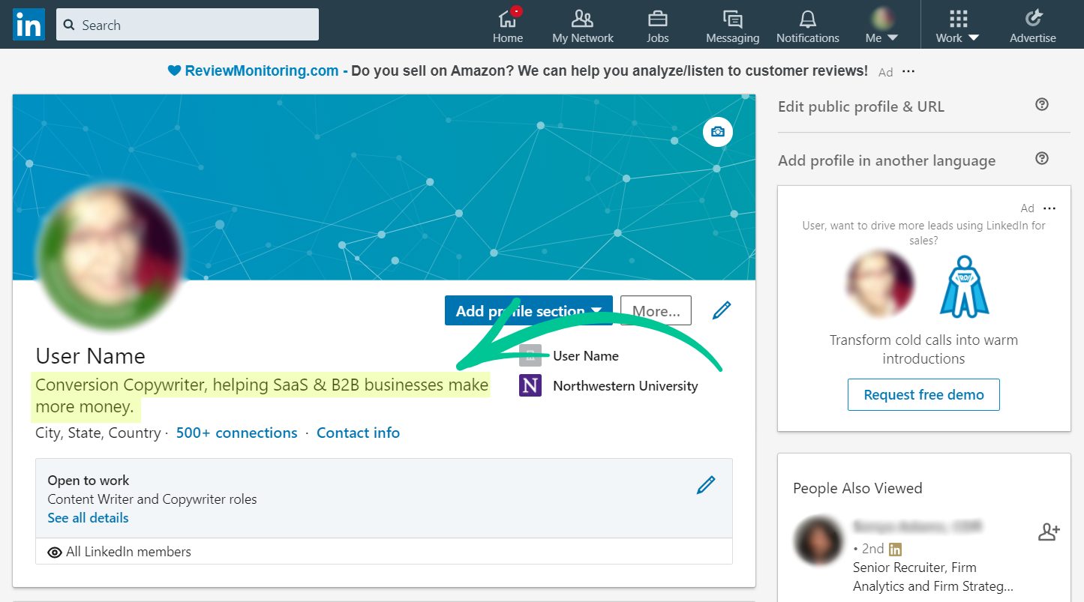Viewport: 1084px width, 602px height.
Task: Click Content Writer and Copywriter roles text
Action: [x=152, y=499]
